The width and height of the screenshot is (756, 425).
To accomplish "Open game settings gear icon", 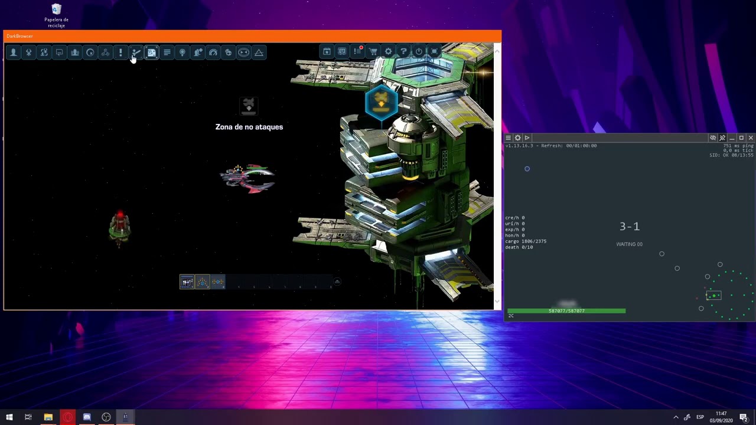I will tap(388, 51).
